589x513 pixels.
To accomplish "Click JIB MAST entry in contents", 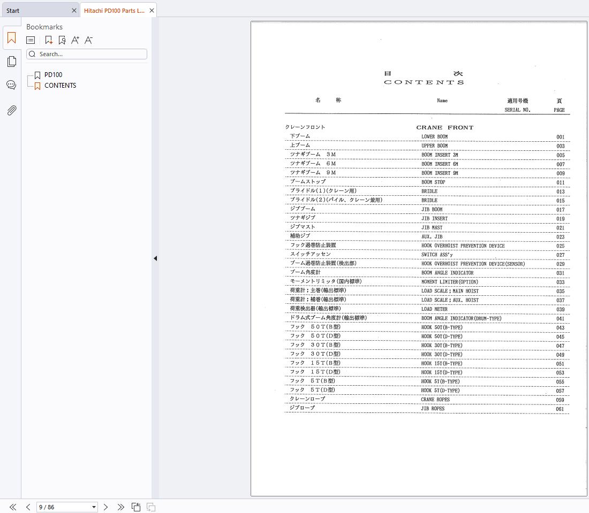I will coord(432,227).
